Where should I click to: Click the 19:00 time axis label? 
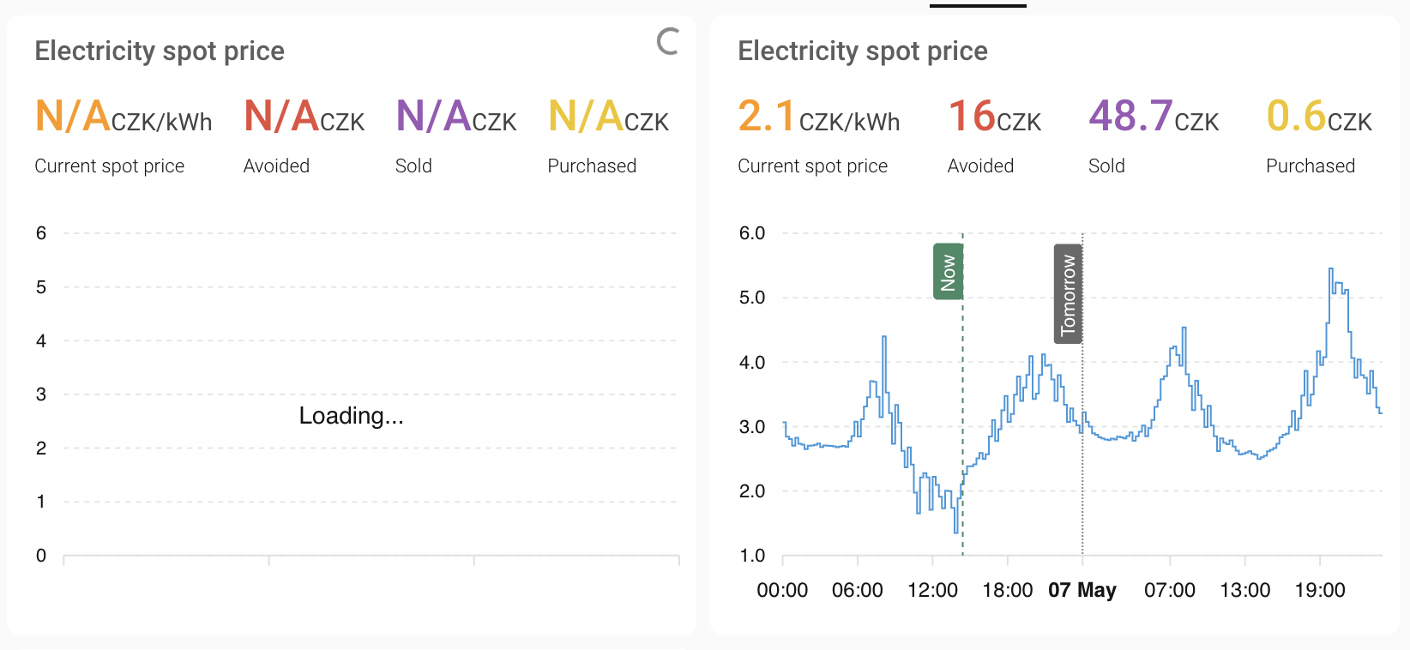point(1320,590)
